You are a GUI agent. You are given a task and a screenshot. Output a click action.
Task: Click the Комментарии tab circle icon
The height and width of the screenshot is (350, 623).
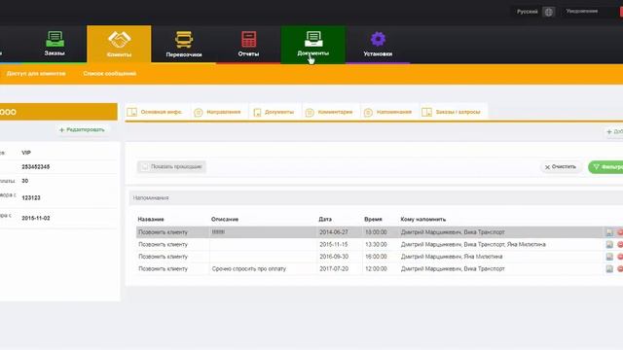point(310,113)
